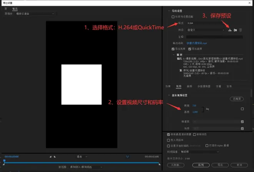
Task: Click the Set In Point marker icon
Action: [50, 157]
